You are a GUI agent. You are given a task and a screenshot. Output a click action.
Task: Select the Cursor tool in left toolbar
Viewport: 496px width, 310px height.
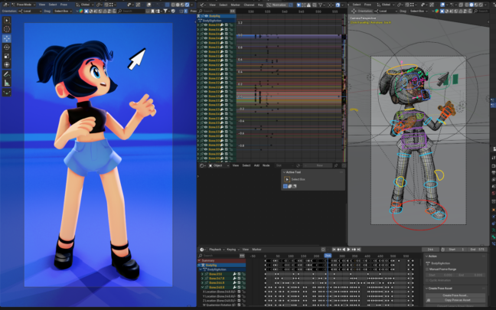pyautogui.click(x=7, y=29)
